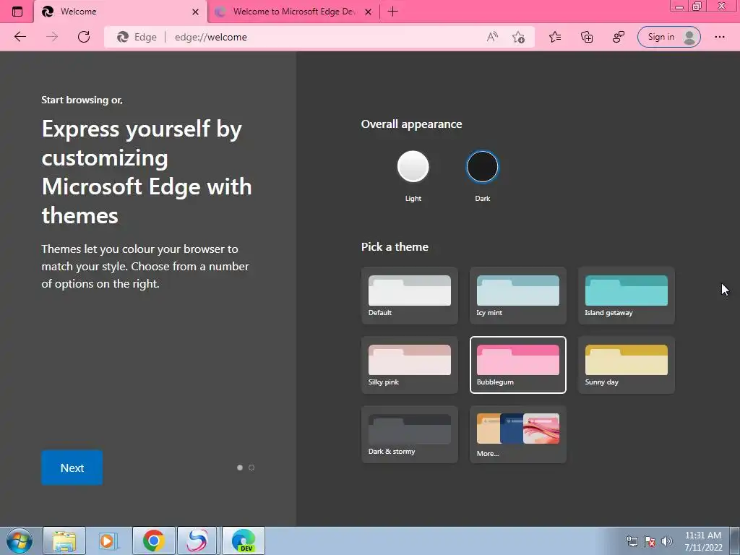740x555 pixels.
Task: Open Settings and more ellipsis menu
Action: click(x=720, y=37)
